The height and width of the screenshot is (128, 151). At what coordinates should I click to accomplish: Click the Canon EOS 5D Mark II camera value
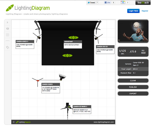(x=138, y=64)
